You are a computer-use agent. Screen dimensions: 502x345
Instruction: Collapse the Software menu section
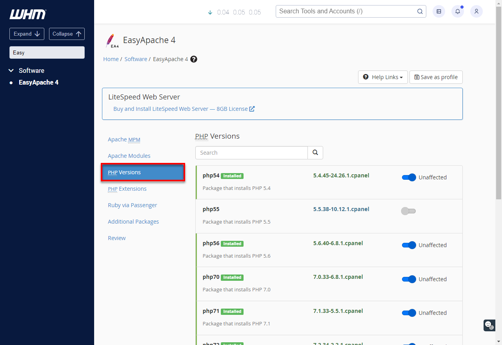coord(11,70)
